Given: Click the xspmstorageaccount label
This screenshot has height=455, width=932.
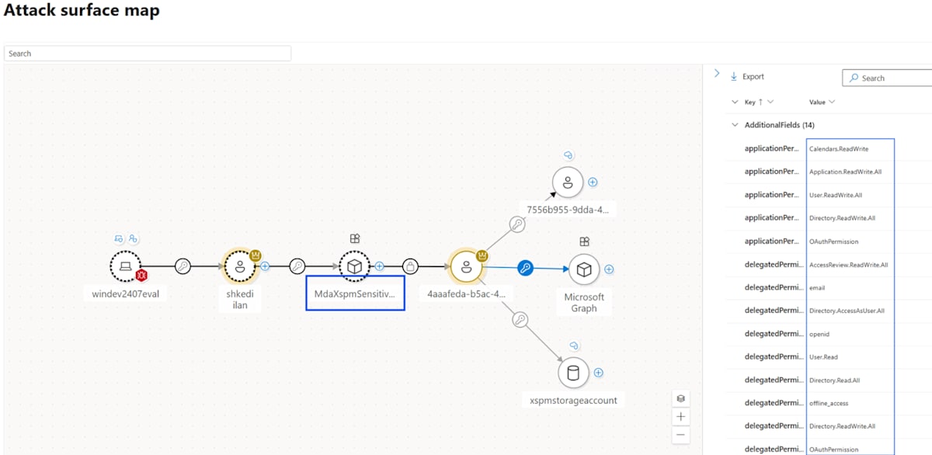Looking at the screenshot, I should 573,401.
